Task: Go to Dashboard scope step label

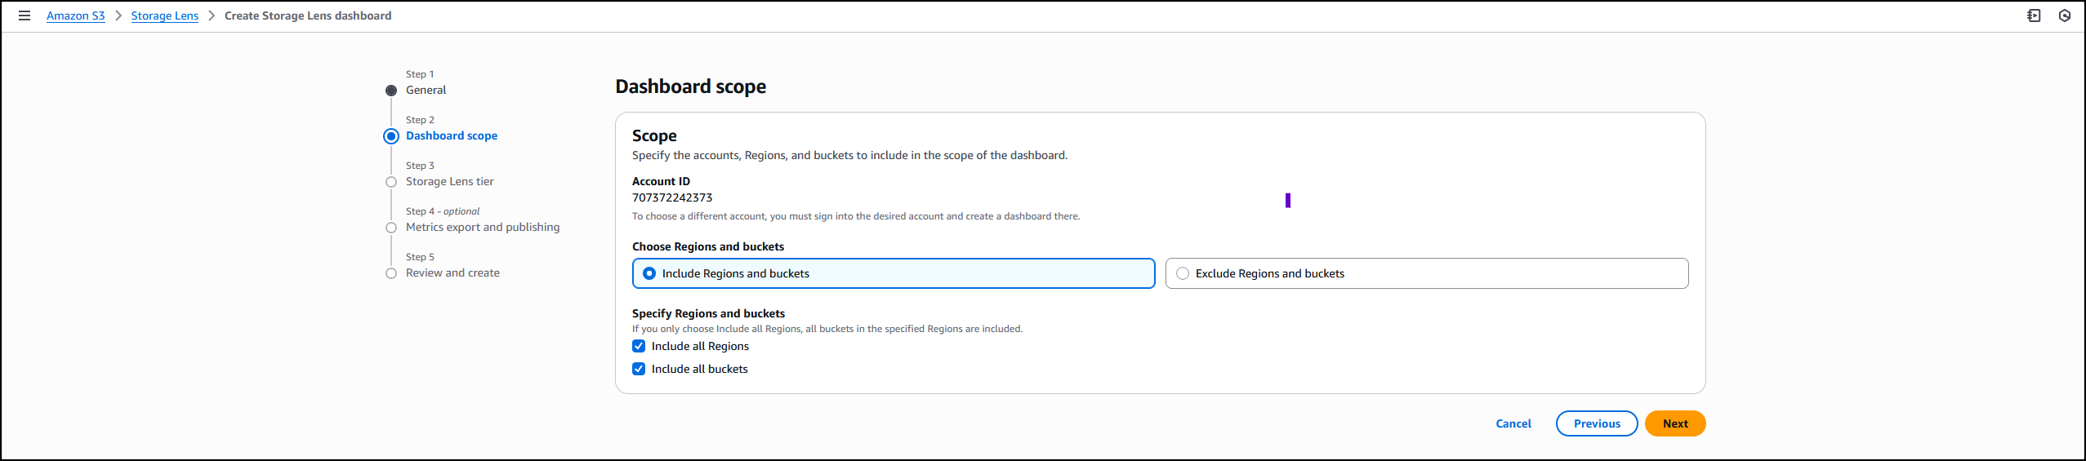Action: tap(451, 136)
